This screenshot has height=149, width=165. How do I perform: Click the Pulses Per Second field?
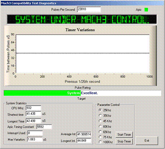point(89,10)
